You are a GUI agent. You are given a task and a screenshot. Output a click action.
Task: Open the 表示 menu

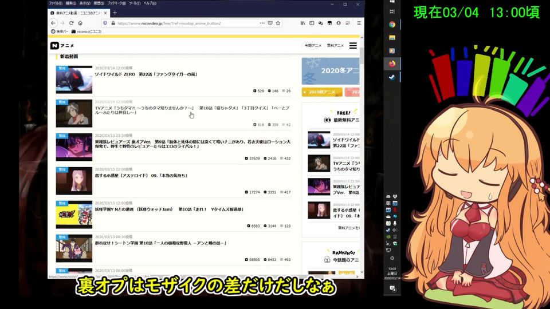pyautogui.click(x=85, y=3)
